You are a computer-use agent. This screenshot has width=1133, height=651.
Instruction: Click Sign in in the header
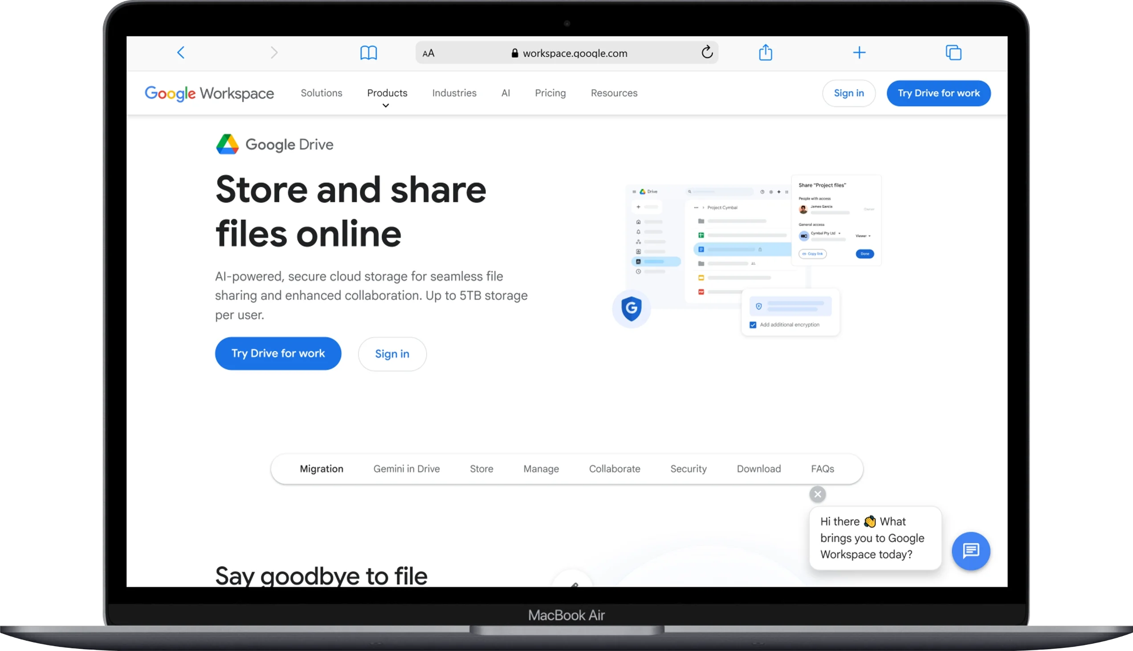coord(848,93)
